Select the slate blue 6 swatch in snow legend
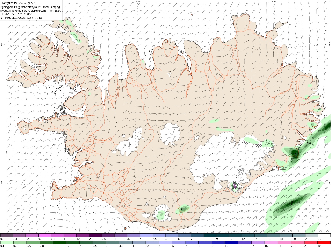Viewport: 331px width, 248px height. tap(185, 235)
